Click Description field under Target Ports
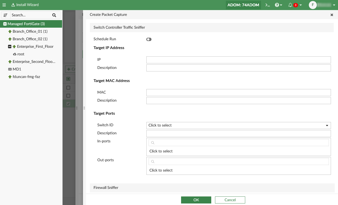Image resolution: width=338 pixels, height=205 pixels. 238,133
